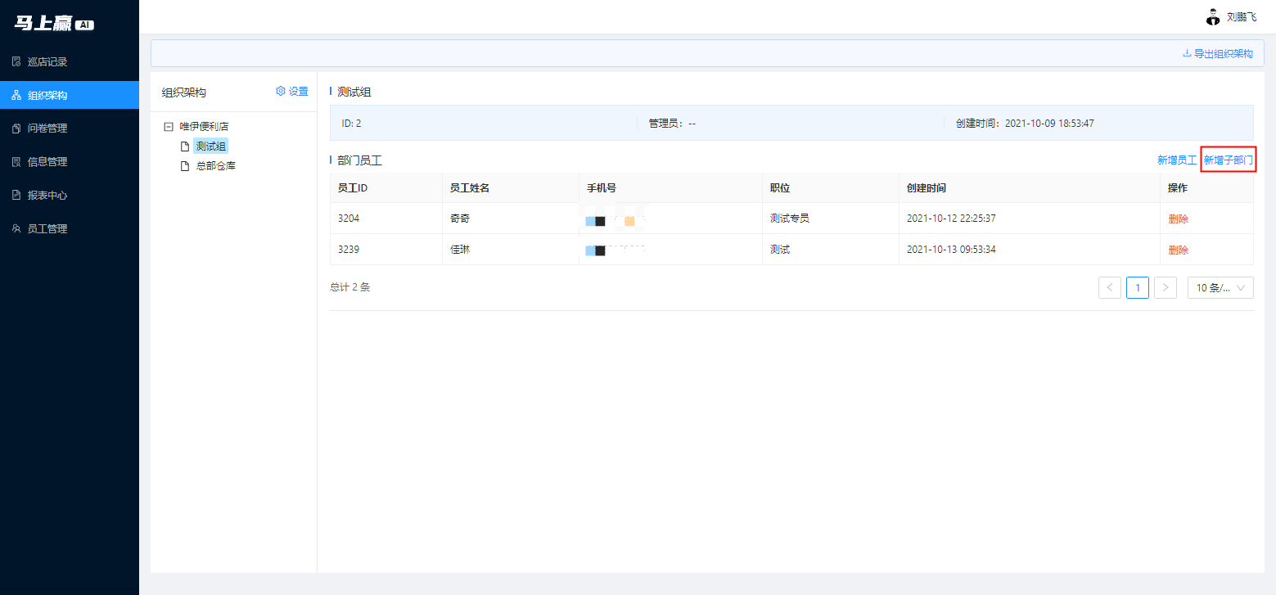Click the 员工管理 people icon
Image resolution: width=1276 pixels, height=595 pixels.
[x=16, y=228]
